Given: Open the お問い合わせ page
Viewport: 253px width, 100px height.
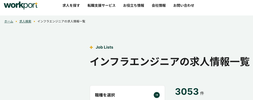Looking at the screenshot, I should tap(184, 5).
